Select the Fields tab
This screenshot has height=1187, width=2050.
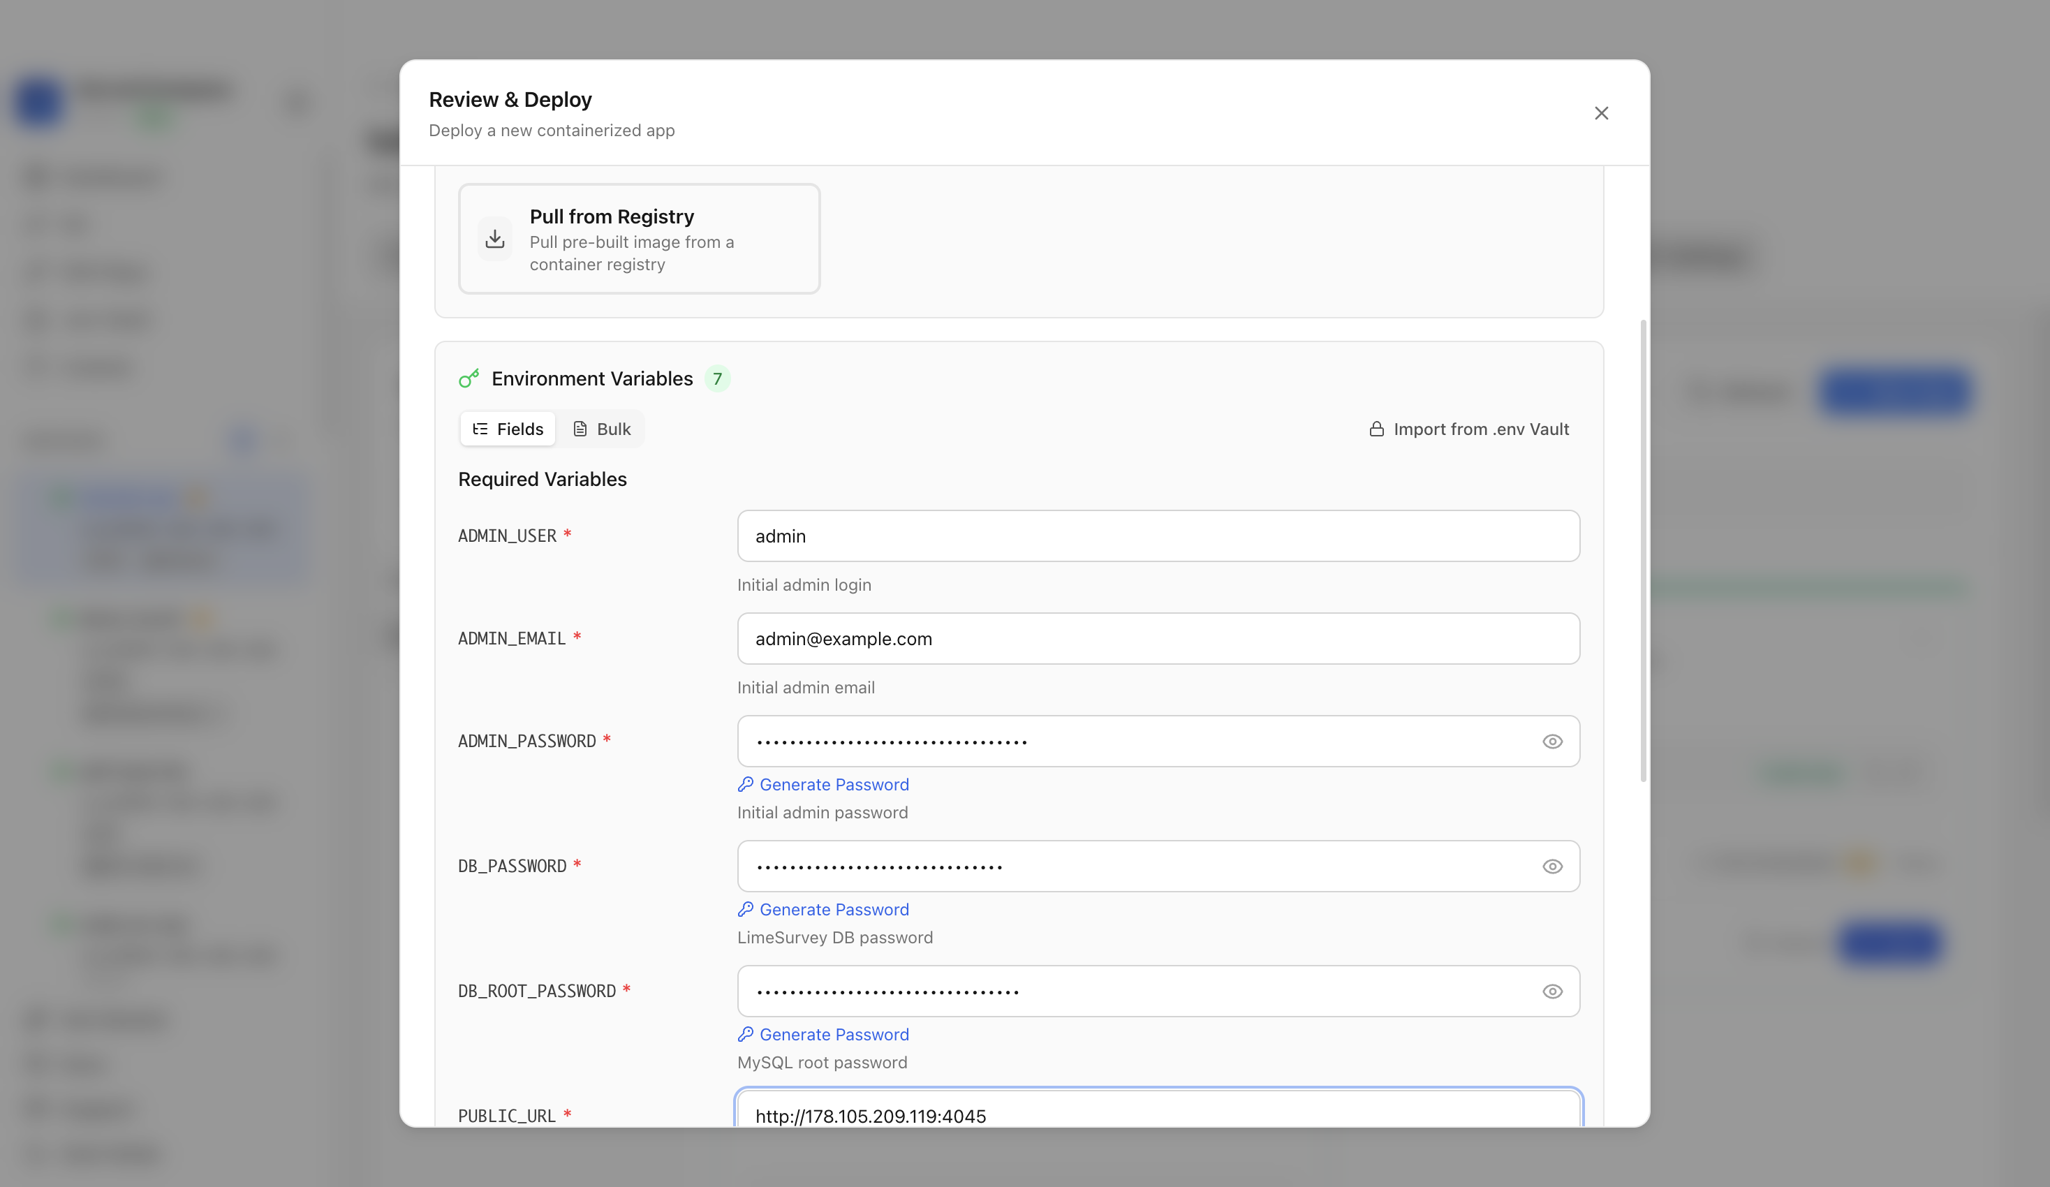508,429
